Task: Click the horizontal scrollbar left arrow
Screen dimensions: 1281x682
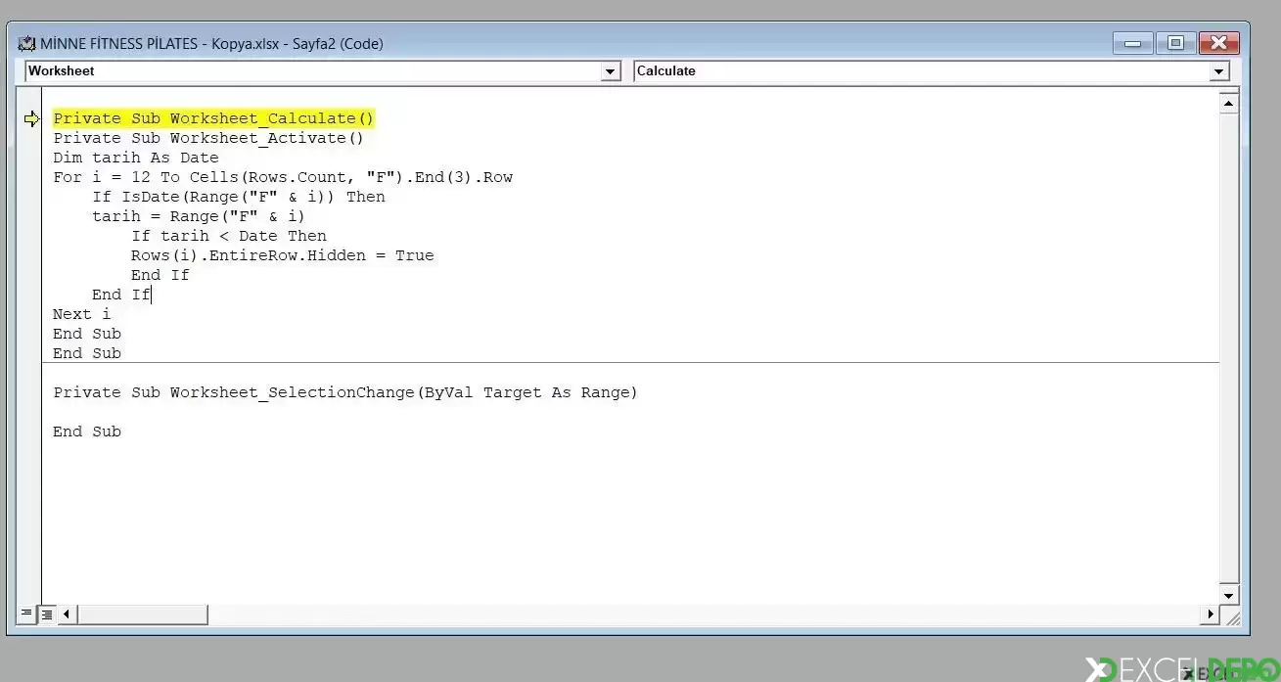Action: point(67,614)
